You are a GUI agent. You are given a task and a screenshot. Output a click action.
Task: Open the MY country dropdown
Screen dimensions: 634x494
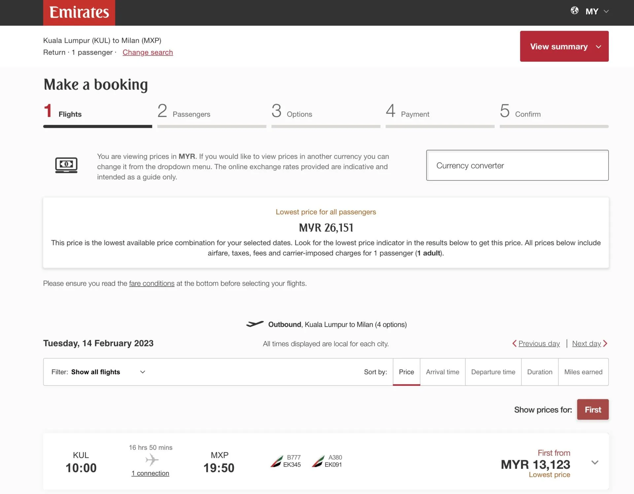(x=597, y=12)
